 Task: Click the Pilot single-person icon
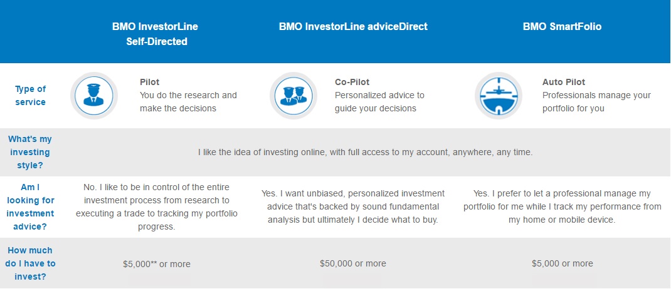coord(93,96)
